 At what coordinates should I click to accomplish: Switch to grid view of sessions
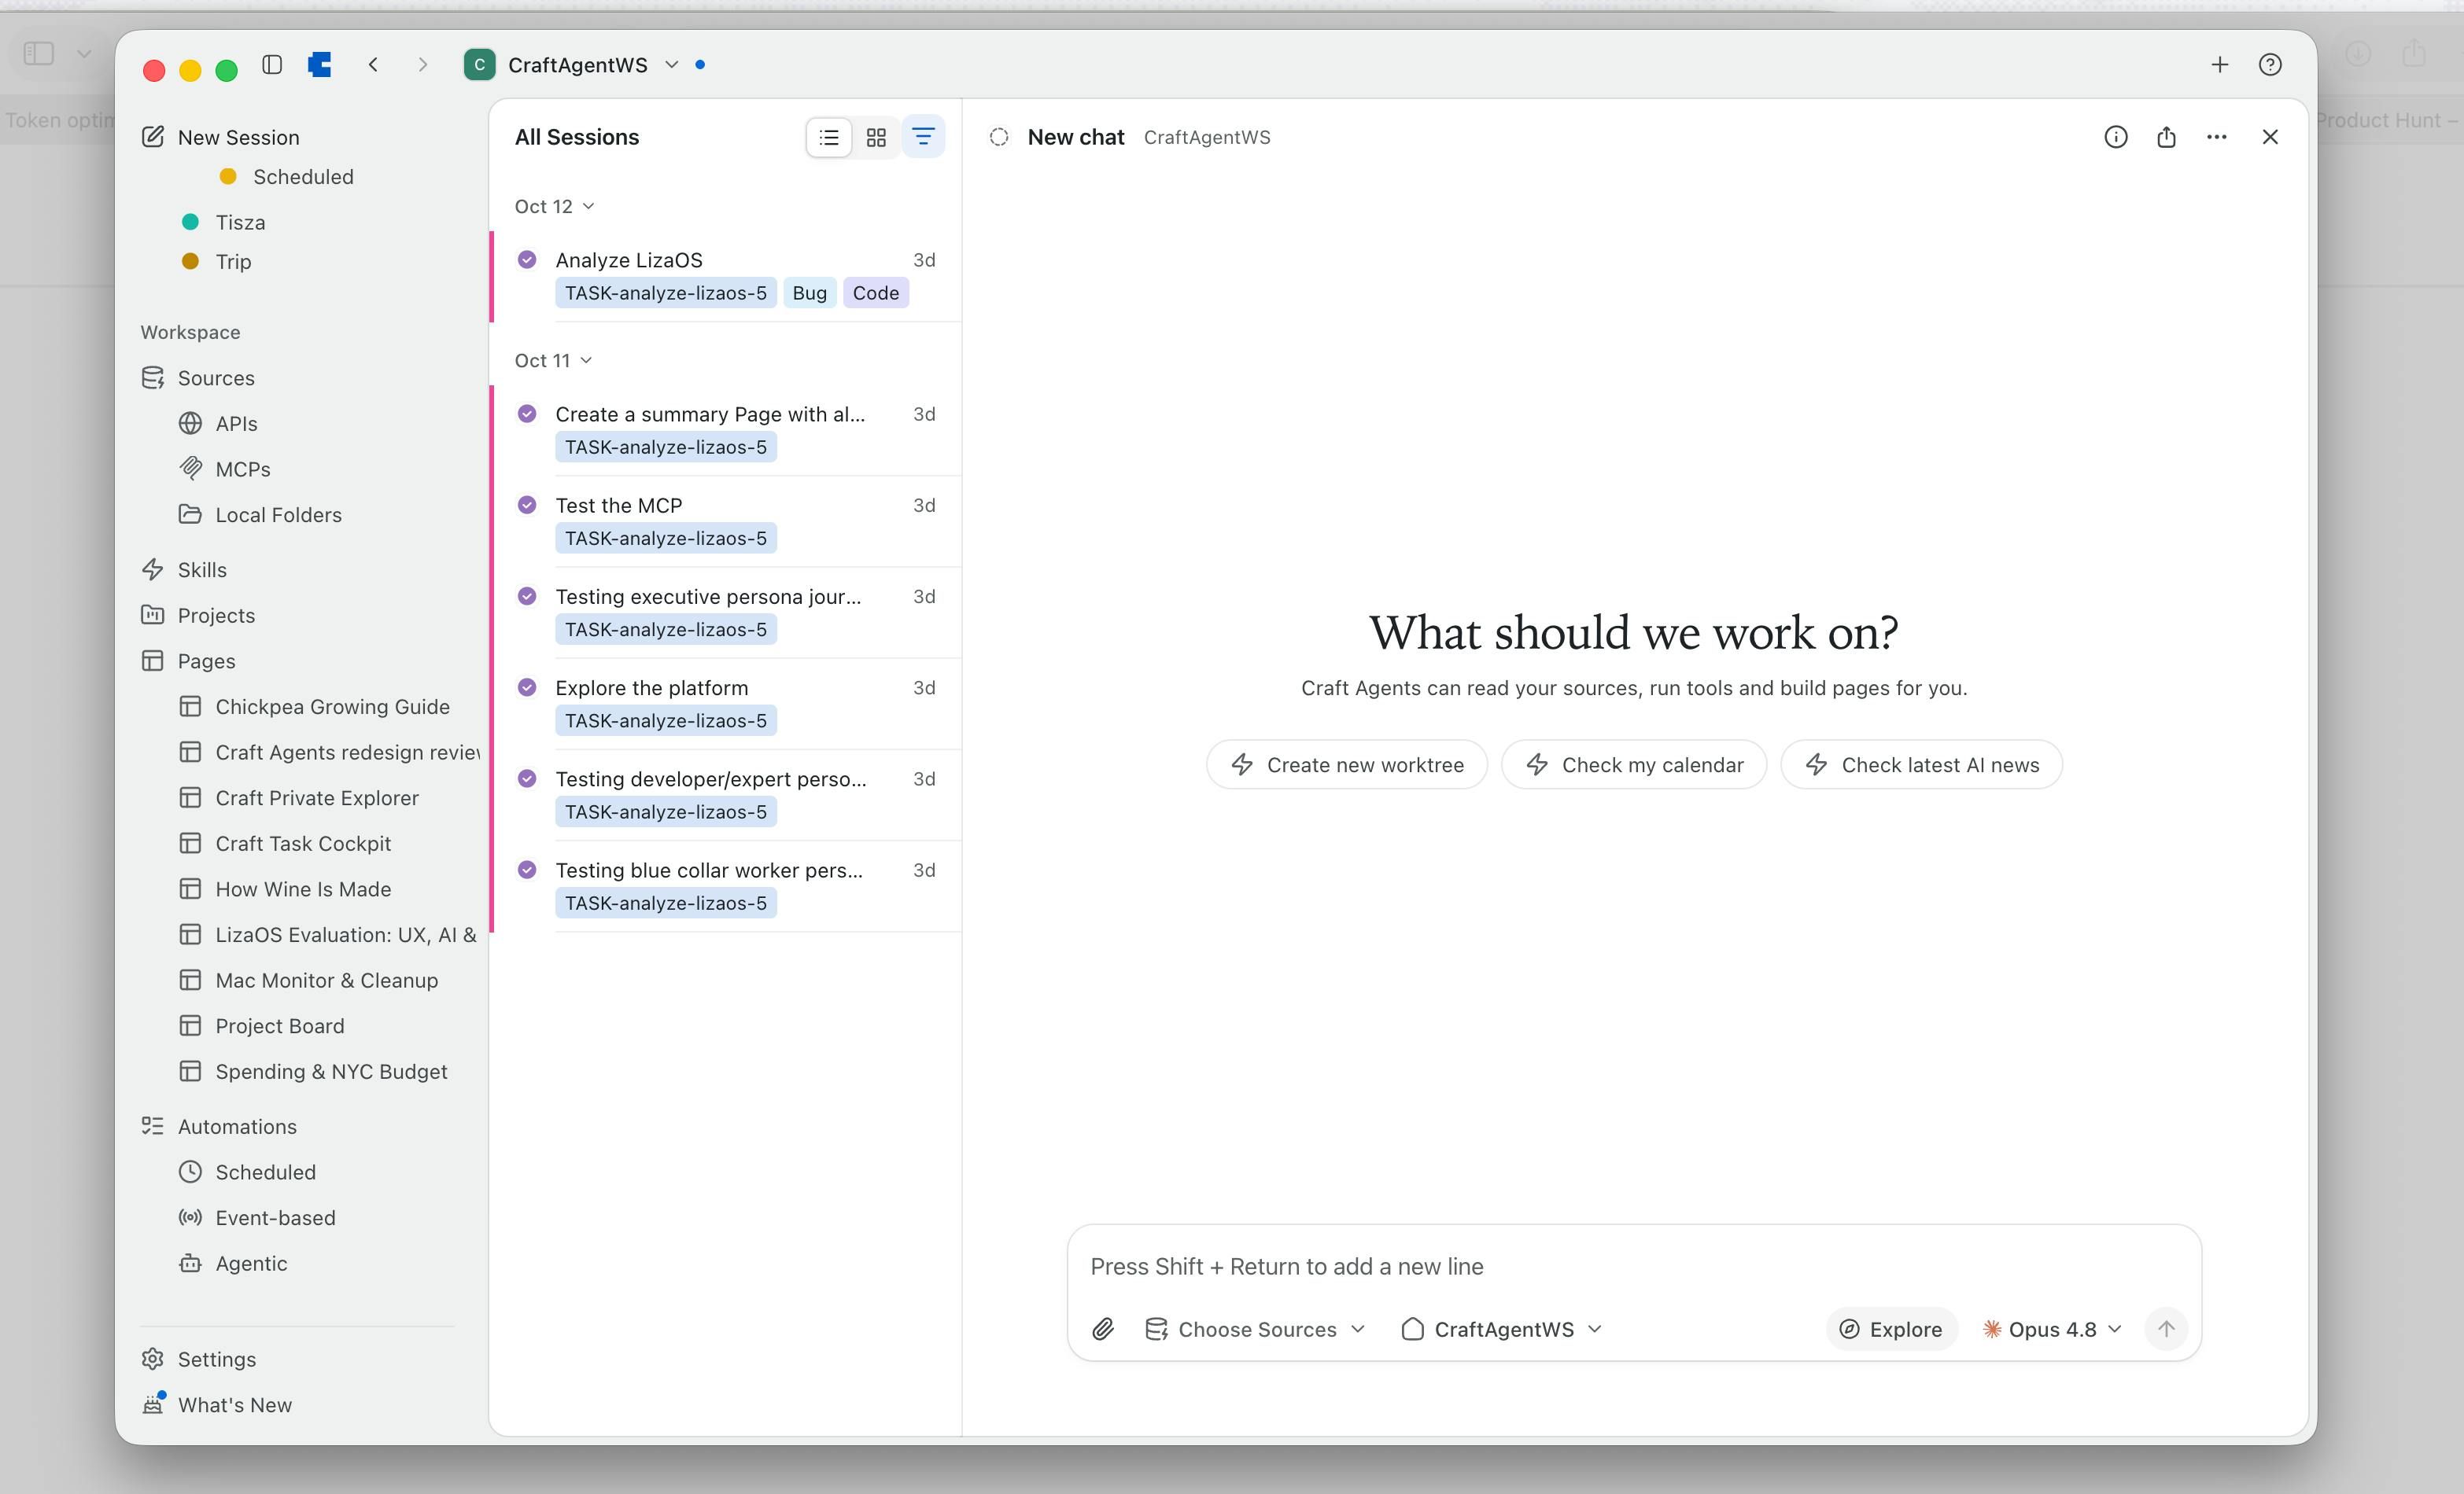coord(875,137)
